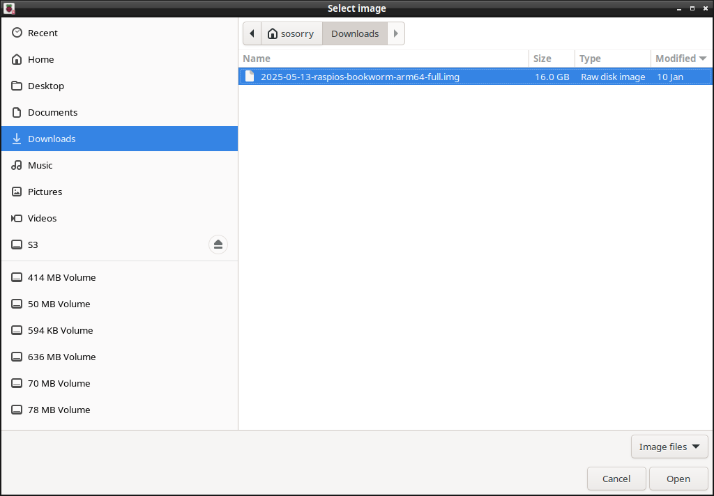Toggle sort order via Modified column arrow

703,59
